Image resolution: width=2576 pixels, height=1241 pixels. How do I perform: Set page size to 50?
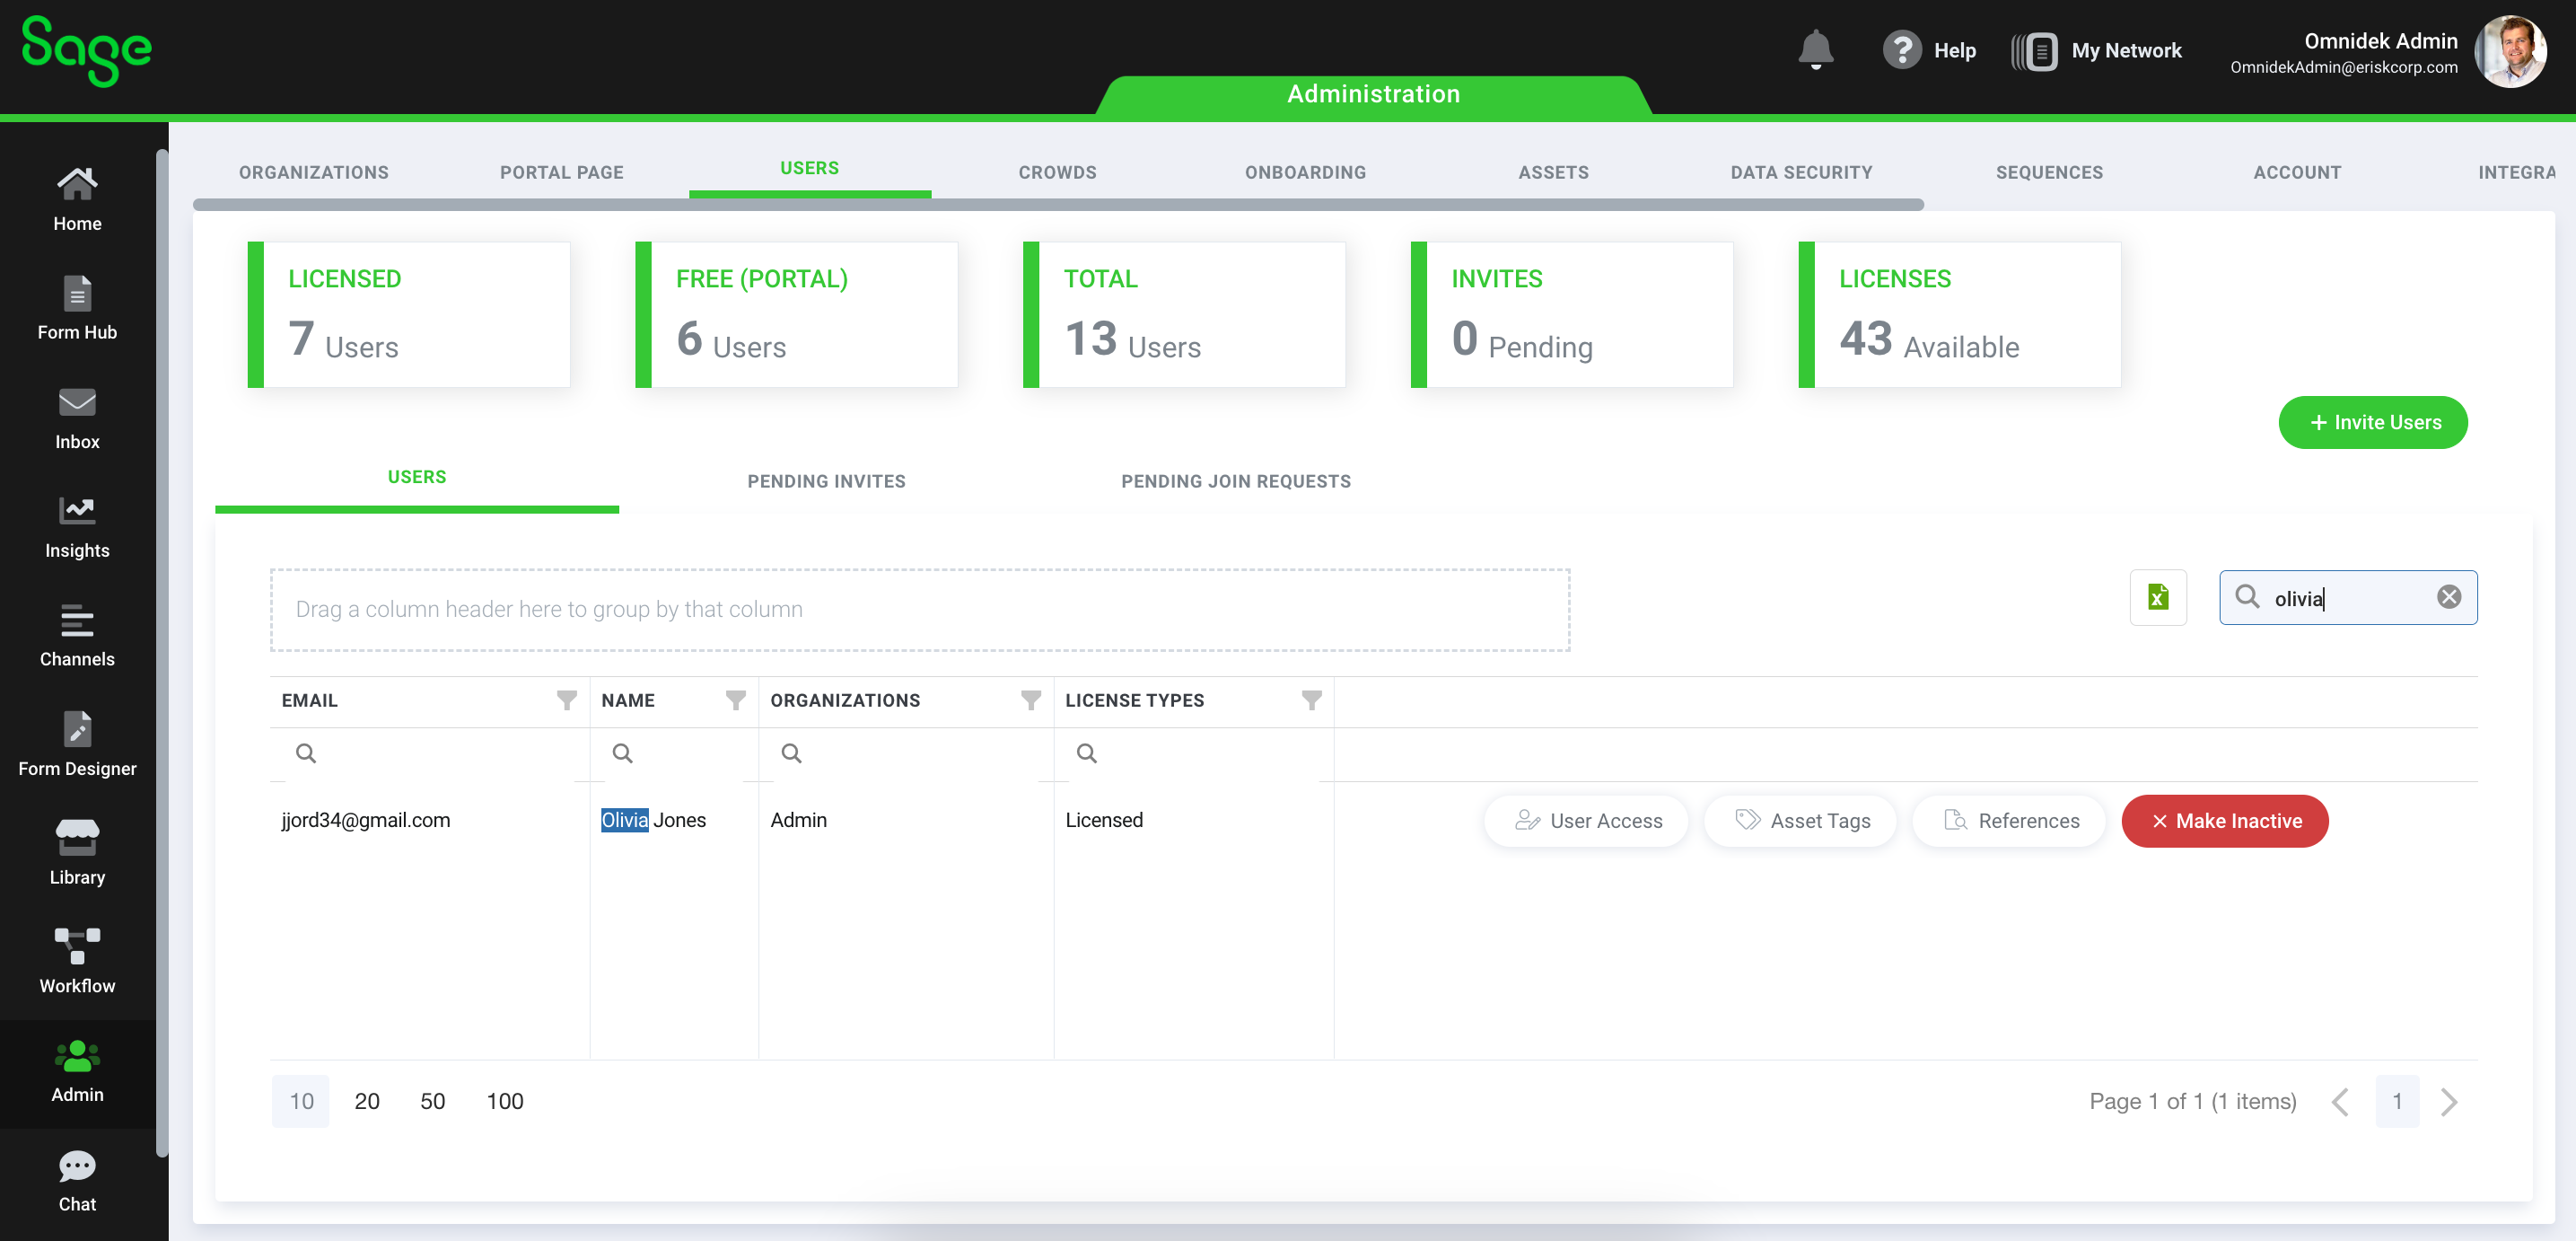coord(432,1101)
